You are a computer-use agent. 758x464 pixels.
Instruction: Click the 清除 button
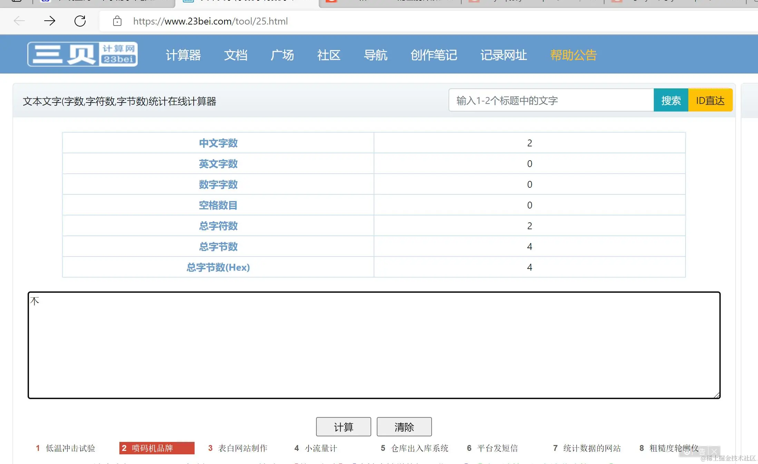[404, 427]
